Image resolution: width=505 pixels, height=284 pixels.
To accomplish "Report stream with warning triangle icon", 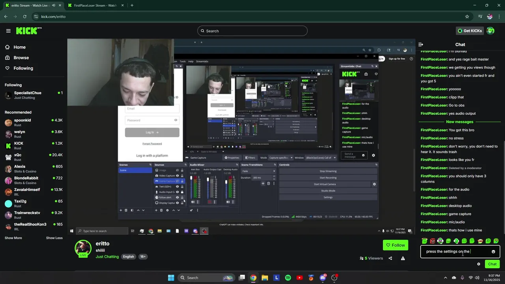I will click(403, 258).
